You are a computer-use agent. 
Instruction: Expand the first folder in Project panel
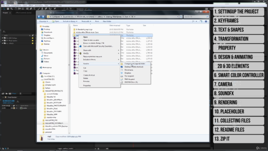click(3, 38)
